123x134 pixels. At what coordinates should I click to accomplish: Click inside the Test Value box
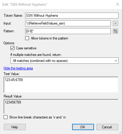point(61,85)
